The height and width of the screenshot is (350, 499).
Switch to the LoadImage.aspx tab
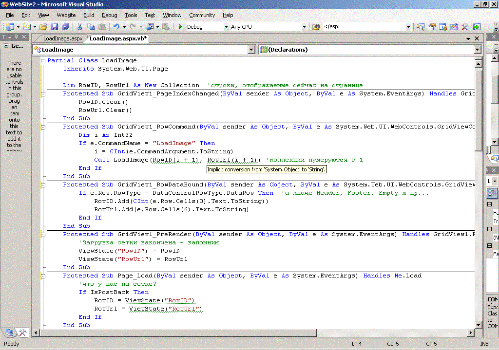tap(62, 38)
